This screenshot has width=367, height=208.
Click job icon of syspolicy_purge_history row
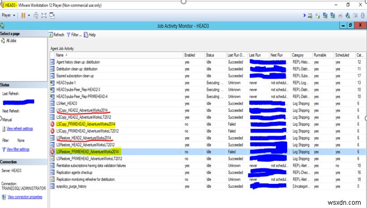pyautogui.click(x=53, y=186)
